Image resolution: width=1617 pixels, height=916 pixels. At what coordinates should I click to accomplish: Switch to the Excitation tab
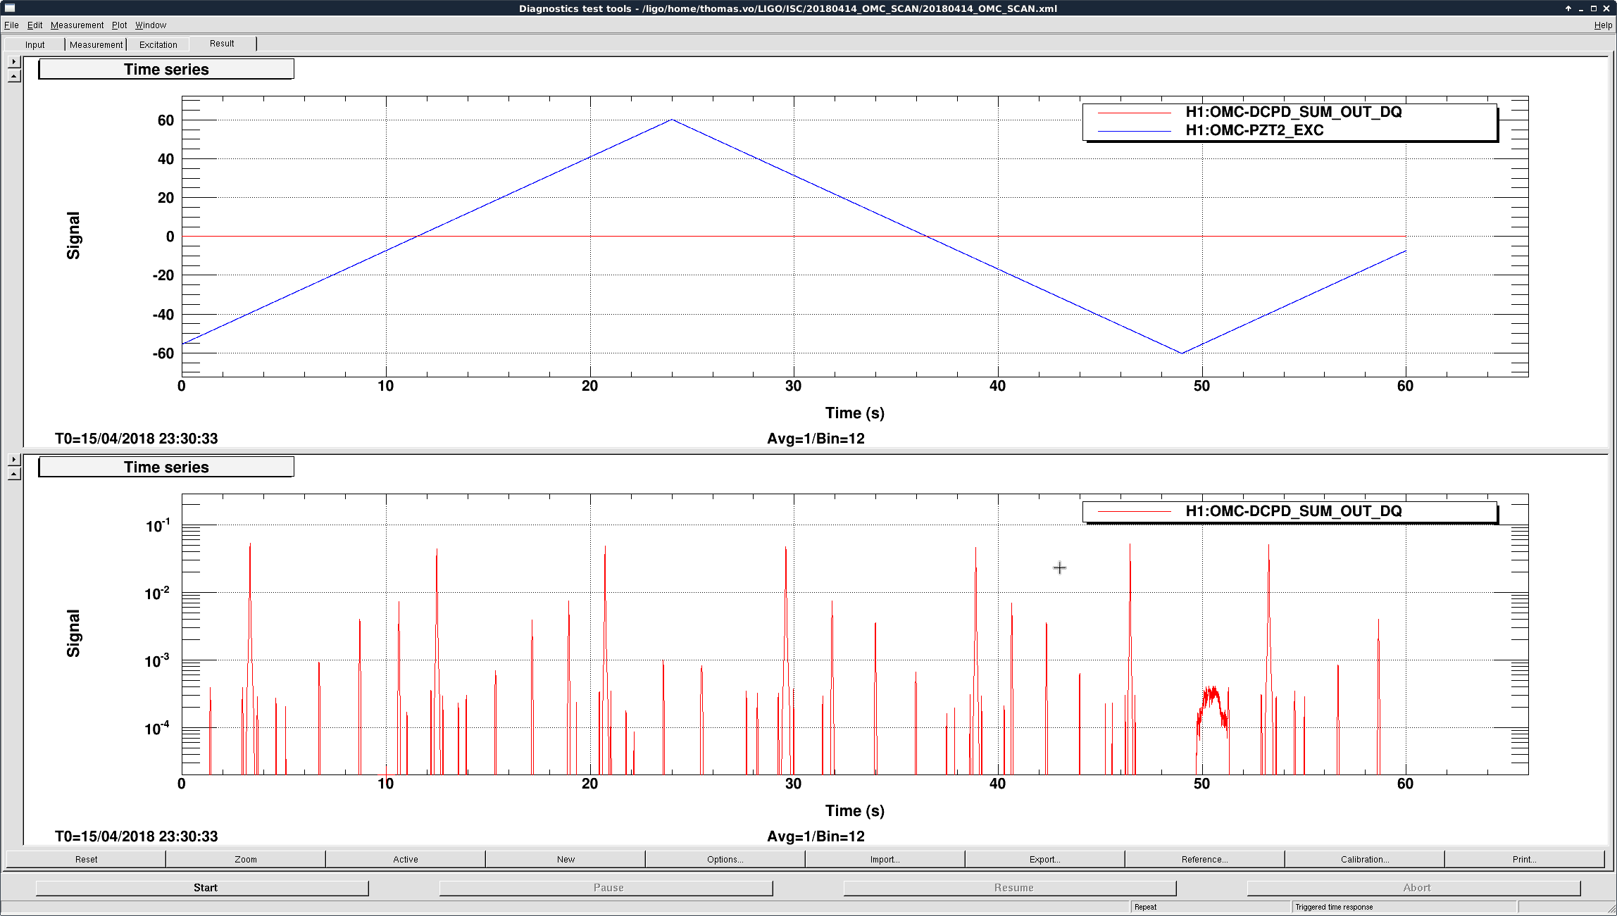158,44
